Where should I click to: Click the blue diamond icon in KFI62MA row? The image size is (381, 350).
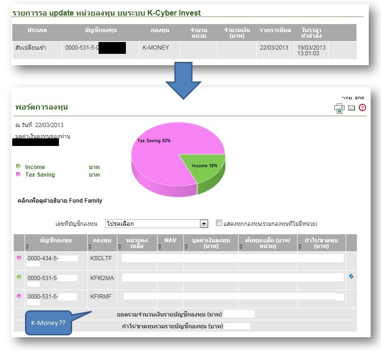pyautogui.click(x=351, y=276)
